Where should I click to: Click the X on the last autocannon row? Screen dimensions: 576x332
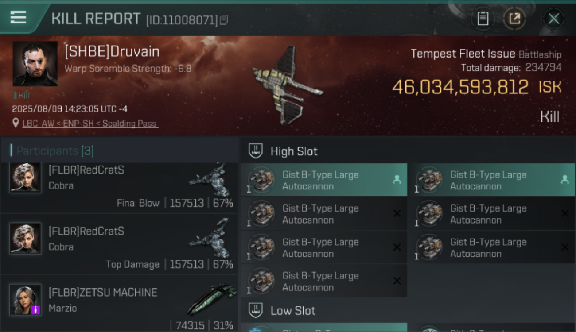click(397, 281)
